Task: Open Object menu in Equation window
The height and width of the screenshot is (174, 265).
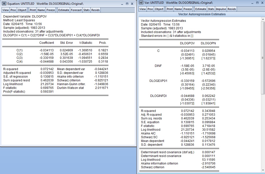Action: tap(22, 10)
